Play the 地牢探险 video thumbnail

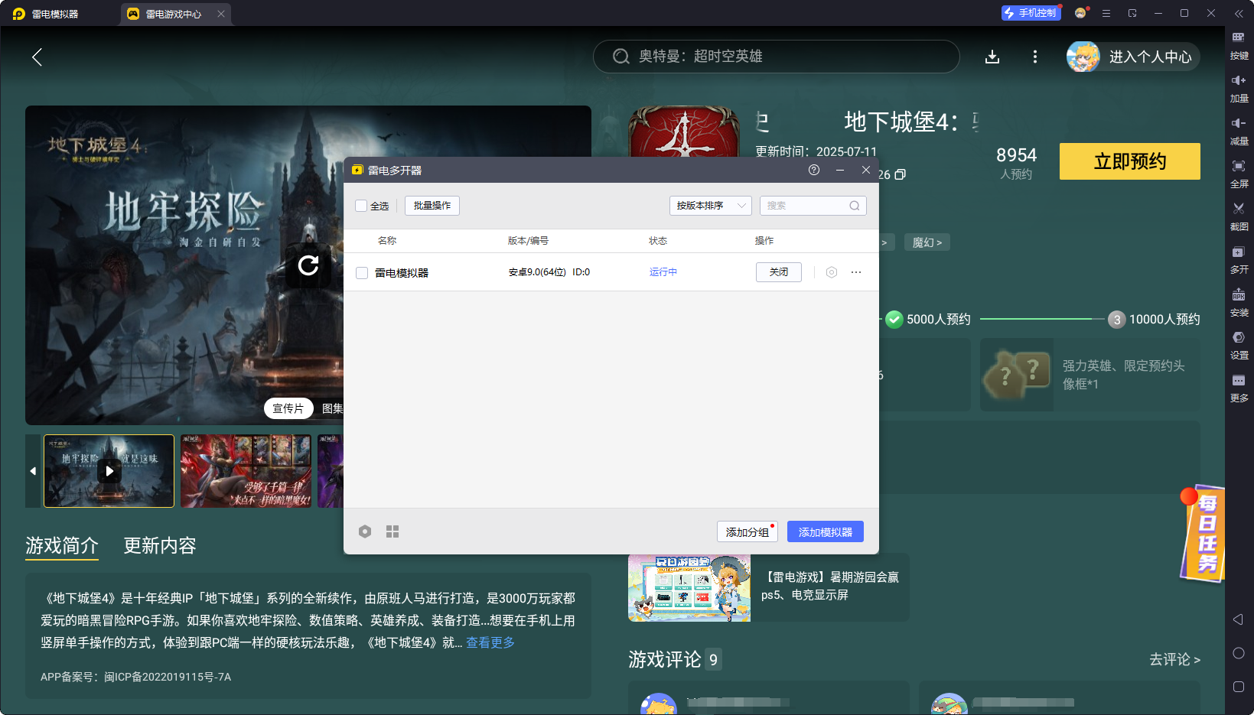point(109,471)
